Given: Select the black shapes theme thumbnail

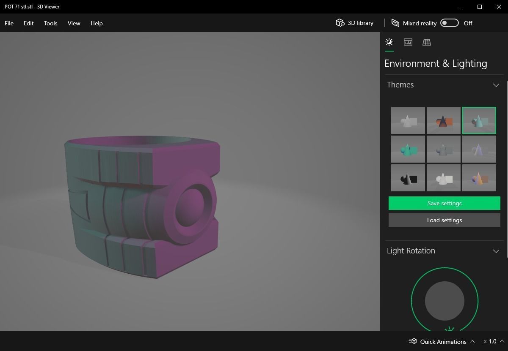Looking at the screenshot, I should (408, 178).
